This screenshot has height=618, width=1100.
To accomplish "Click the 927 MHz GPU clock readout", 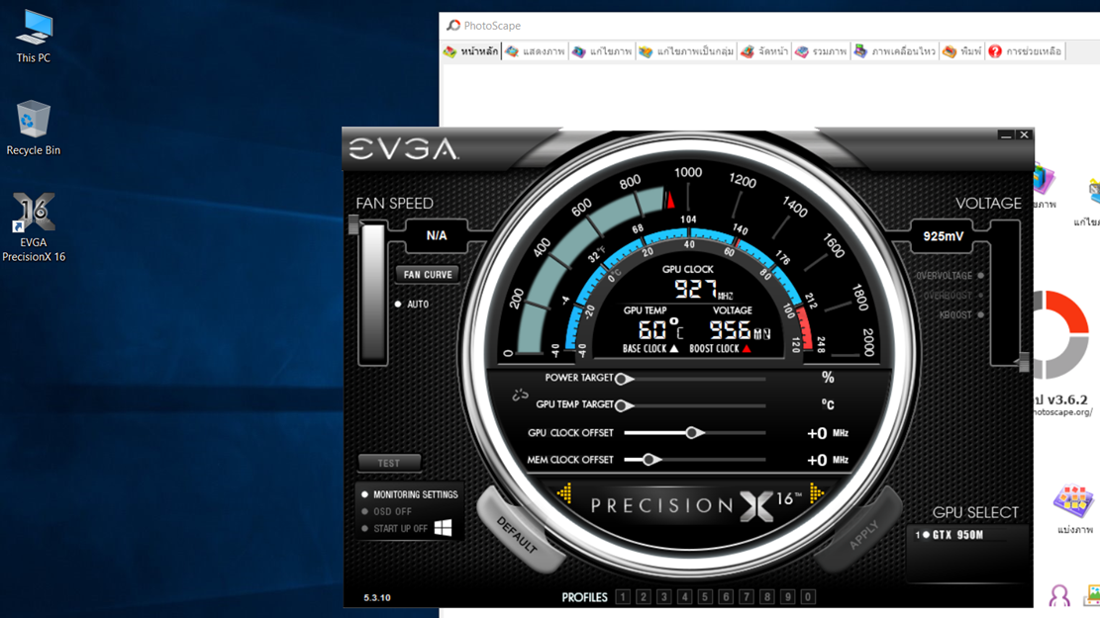I will point(703,289).
